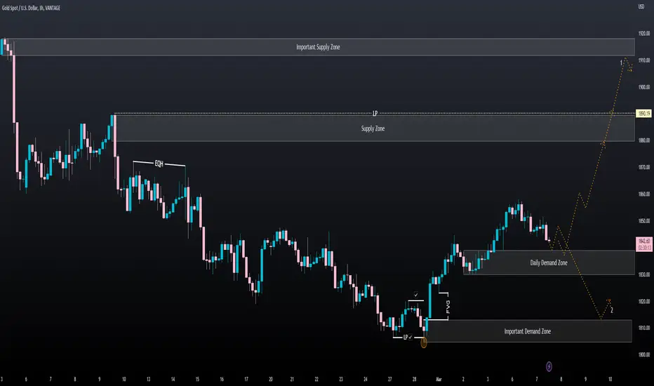The image size is (654, 386).
Task: Select the FVG vertical label
Action: coord(448,307)
